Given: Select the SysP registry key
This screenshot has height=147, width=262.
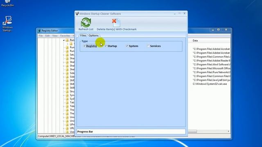Looking at the screenshot, I should click(72, 99).
